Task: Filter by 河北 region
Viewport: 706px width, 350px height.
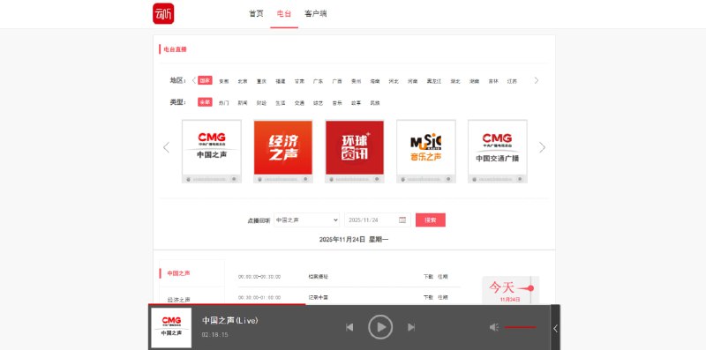Action: pyautogui.click(x=394, y=81)
